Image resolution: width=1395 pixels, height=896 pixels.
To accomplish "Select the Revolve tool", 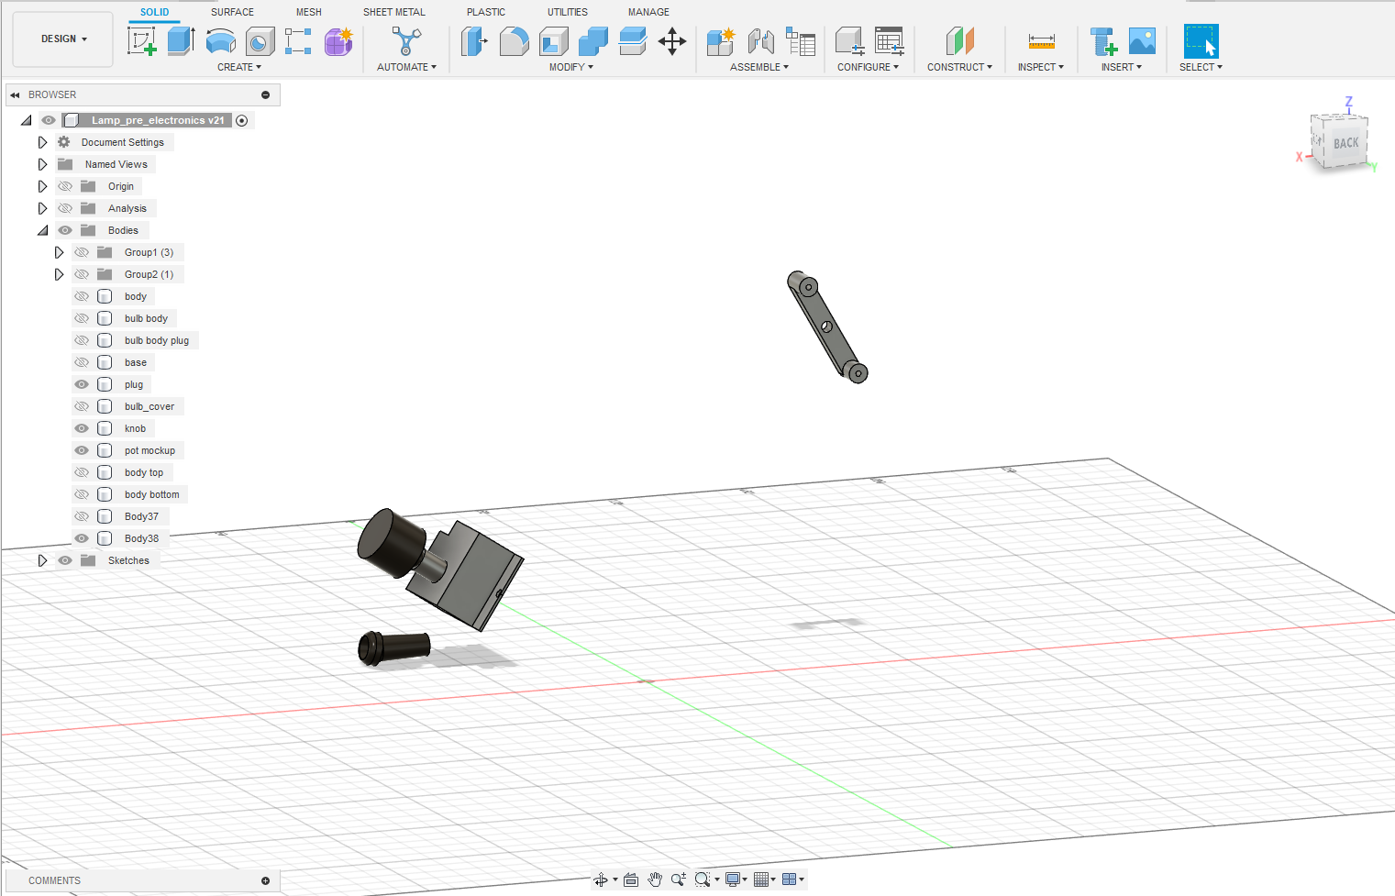I will (220, 41).
